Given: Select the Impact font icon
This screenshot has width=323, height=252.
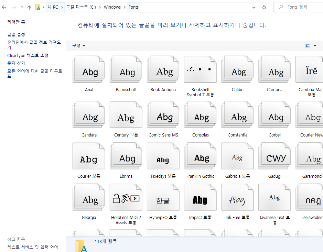Looking at the screenshot, I should pyautogui.click(x=200, y=197).
